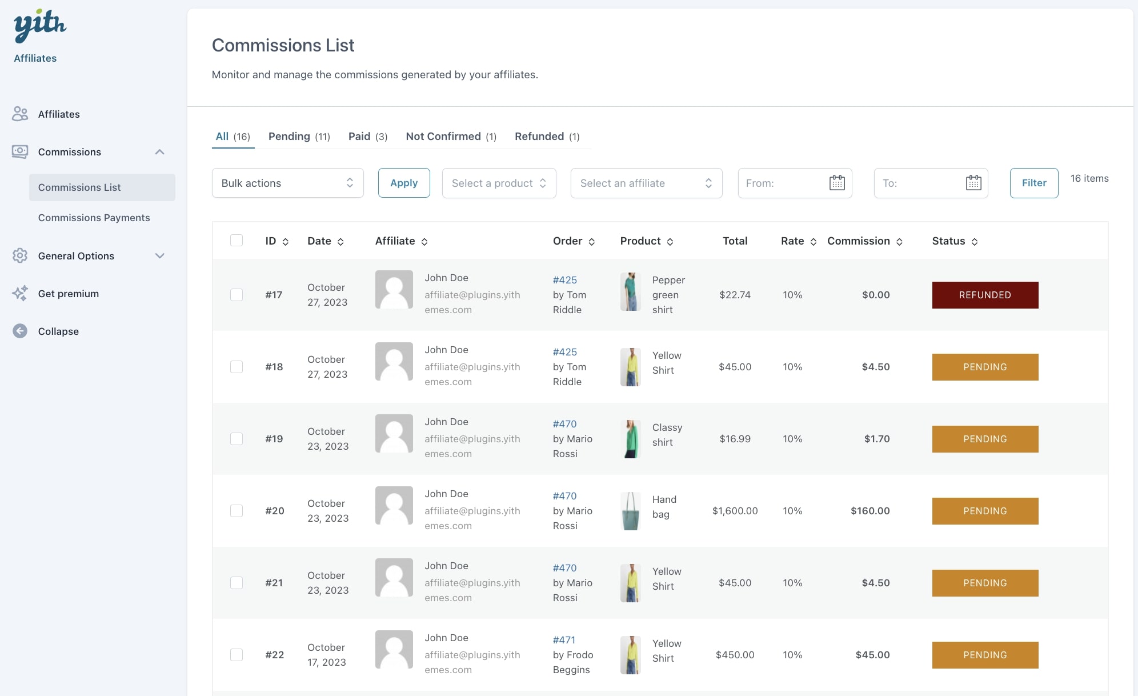The image size is (1138, 696).
Task: Click Classy shirt product thumbnail
Action: (x=631, y=439)
